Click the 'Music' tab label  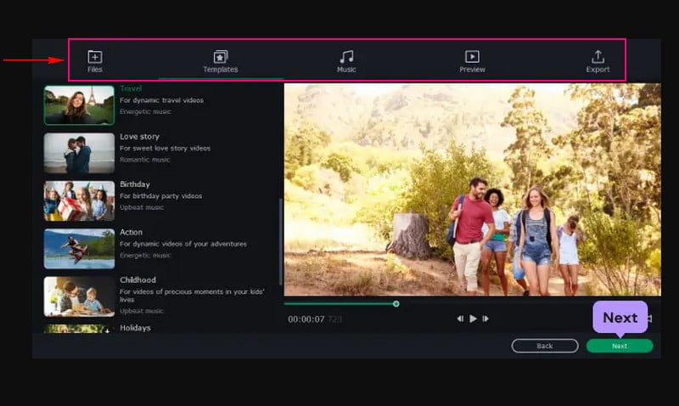346,70
